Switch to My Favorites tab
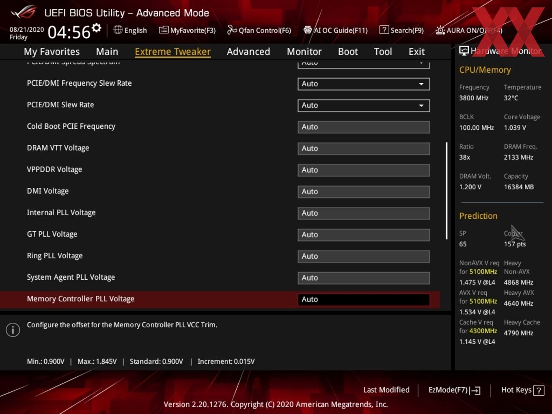The image size is (552, 414). pos(52,52)
